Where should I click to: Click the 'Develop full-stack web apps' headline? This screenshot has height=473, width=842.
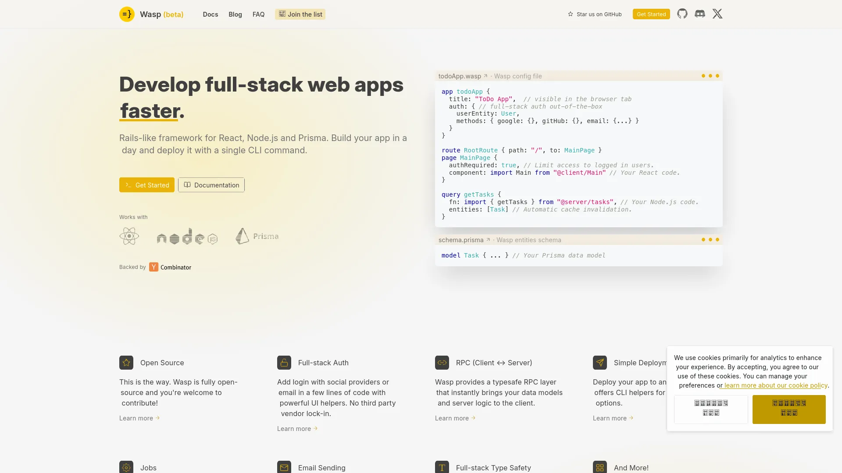coord(261,84)
